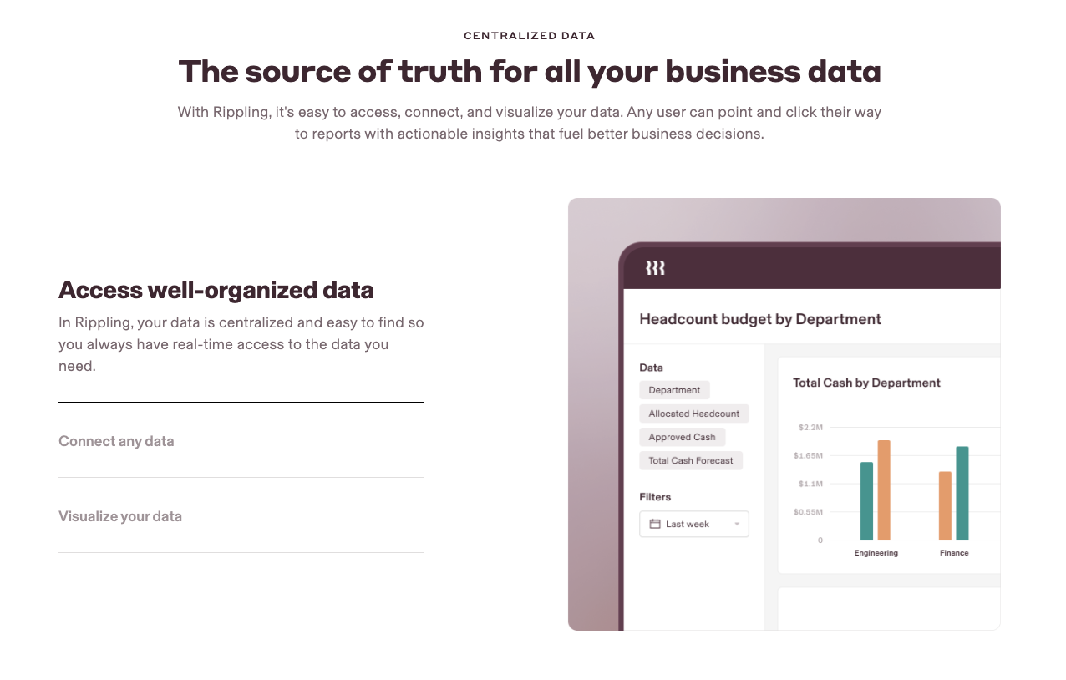Click the Last week filter text
The width and height of the screenshot is (1066, 680).
coord(687,525)
